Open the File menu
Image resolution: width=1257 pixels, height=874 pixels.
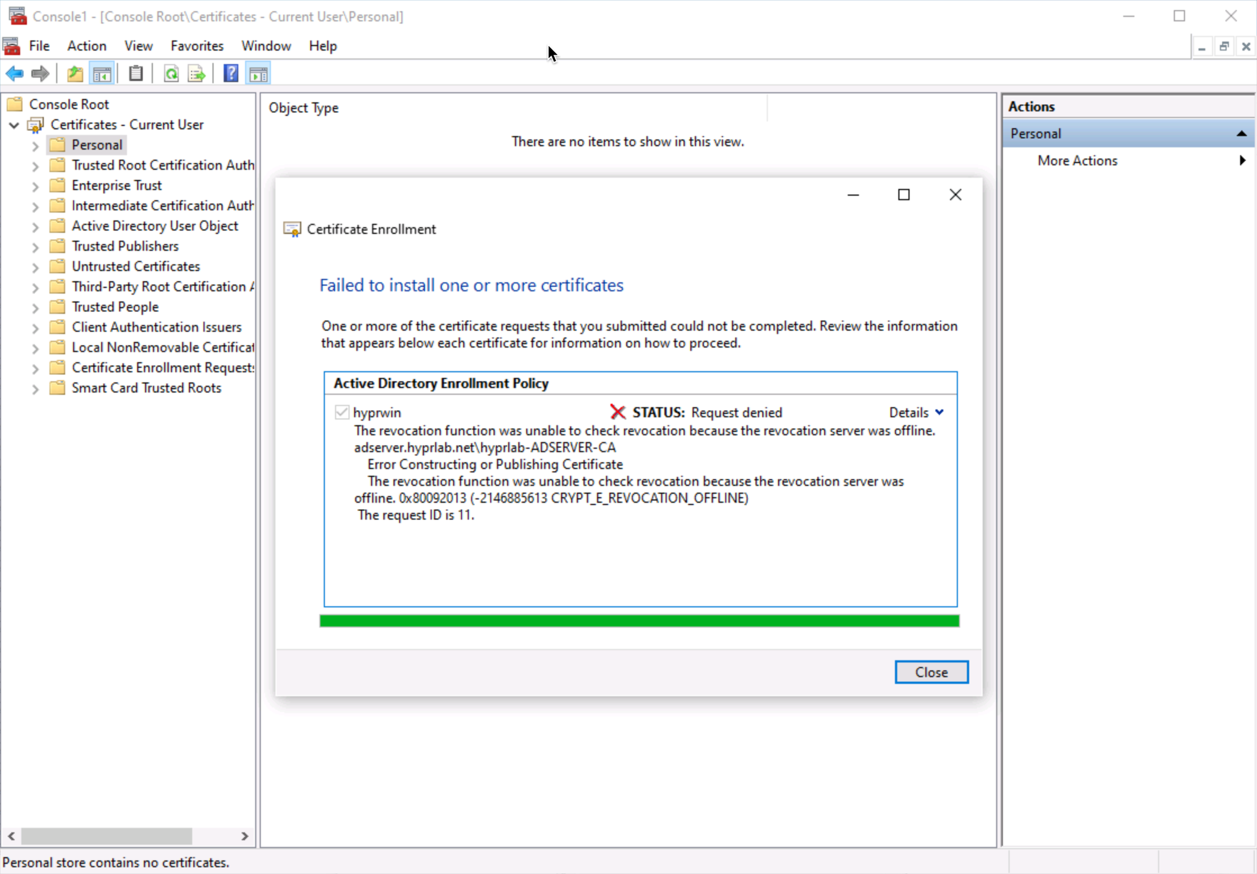39,46
